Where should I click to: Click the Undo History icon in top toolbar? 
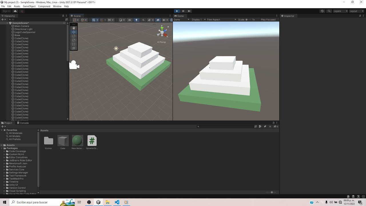tap(322, 11)
